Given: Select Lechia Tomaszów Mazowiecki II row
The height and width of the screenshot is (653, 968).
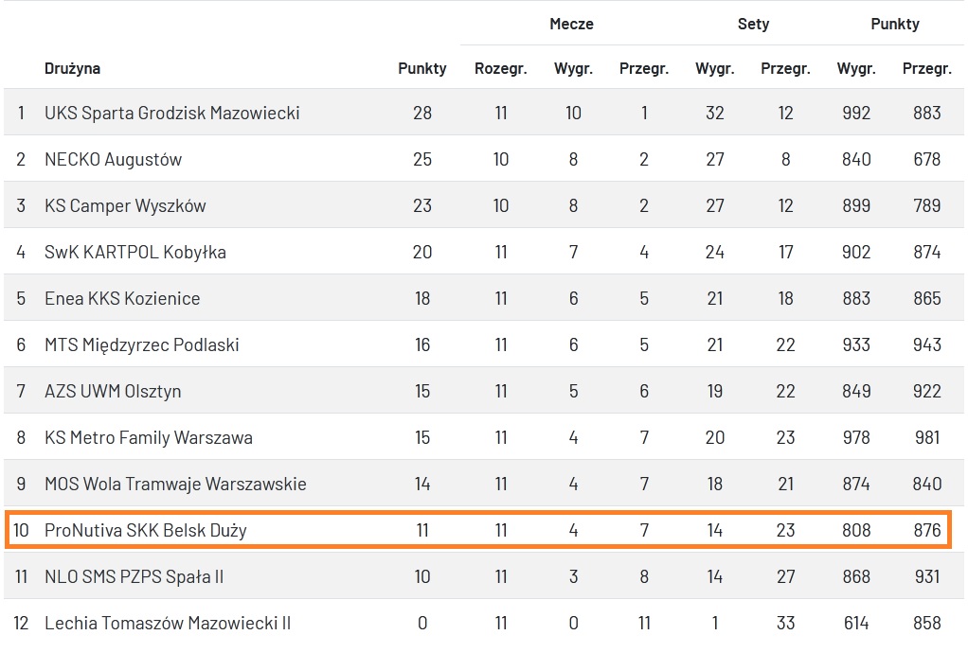Looking at the screenshot, I should pos(168,623).
